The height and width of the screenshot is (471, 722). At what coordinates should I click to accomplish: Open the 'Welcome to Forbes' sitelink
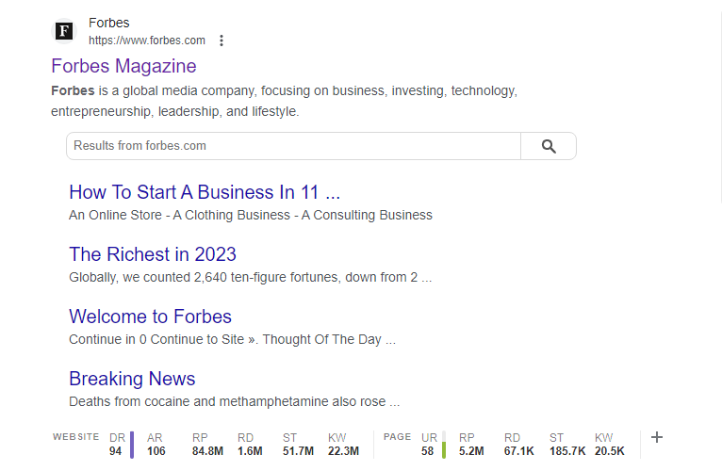click(x=150, y=317)
